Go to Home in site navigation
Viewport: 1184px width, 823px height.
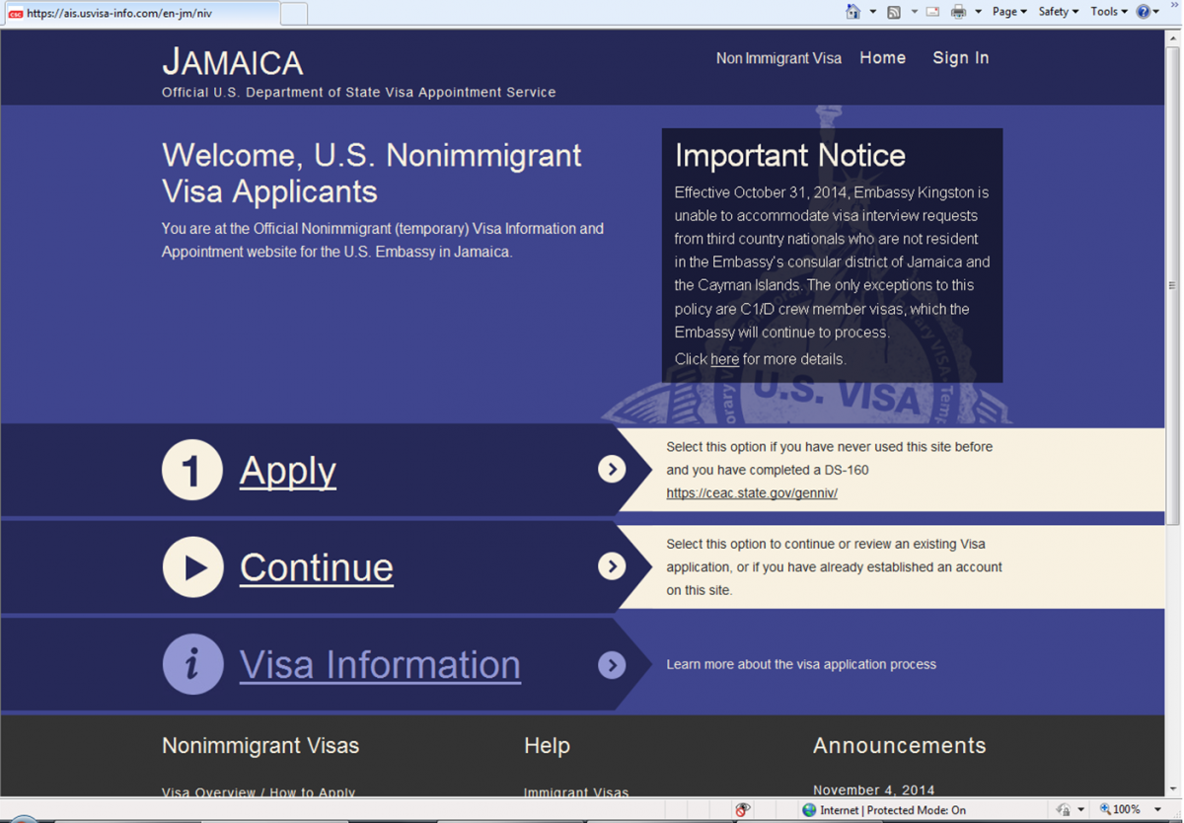coord(882,58)
